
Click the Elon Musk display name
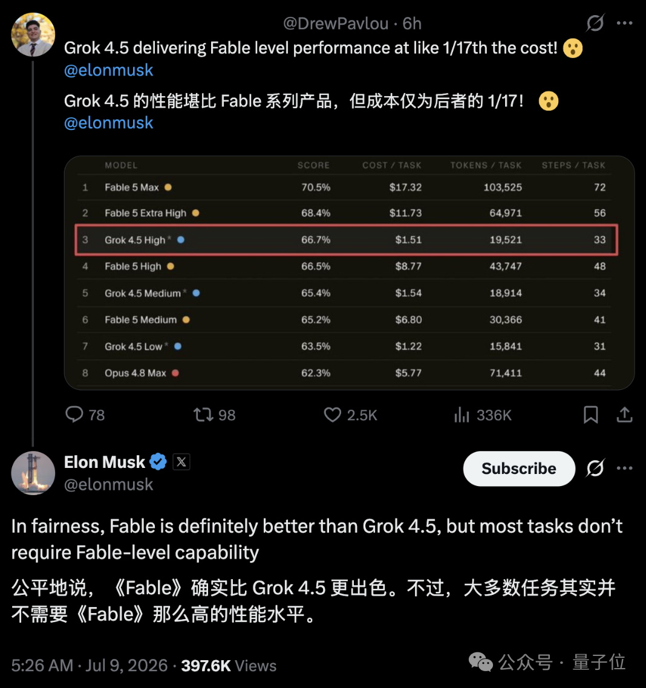coord(105,462)
